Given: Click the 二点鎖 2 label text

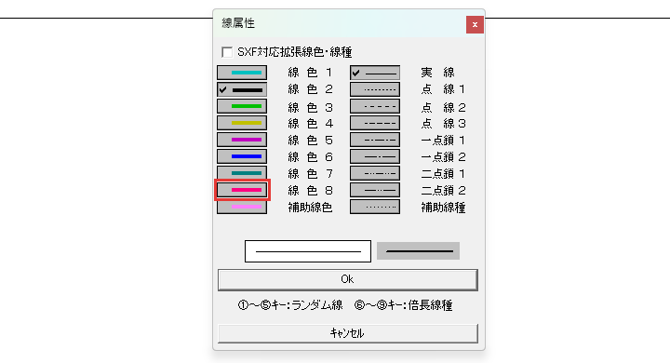Looking at the screenshot, I should [x=443, y=190].
